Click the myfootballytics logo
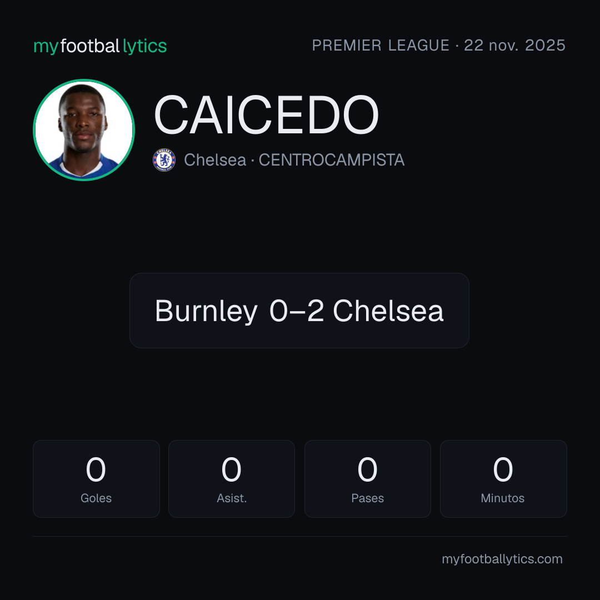 tap(100, 46)
